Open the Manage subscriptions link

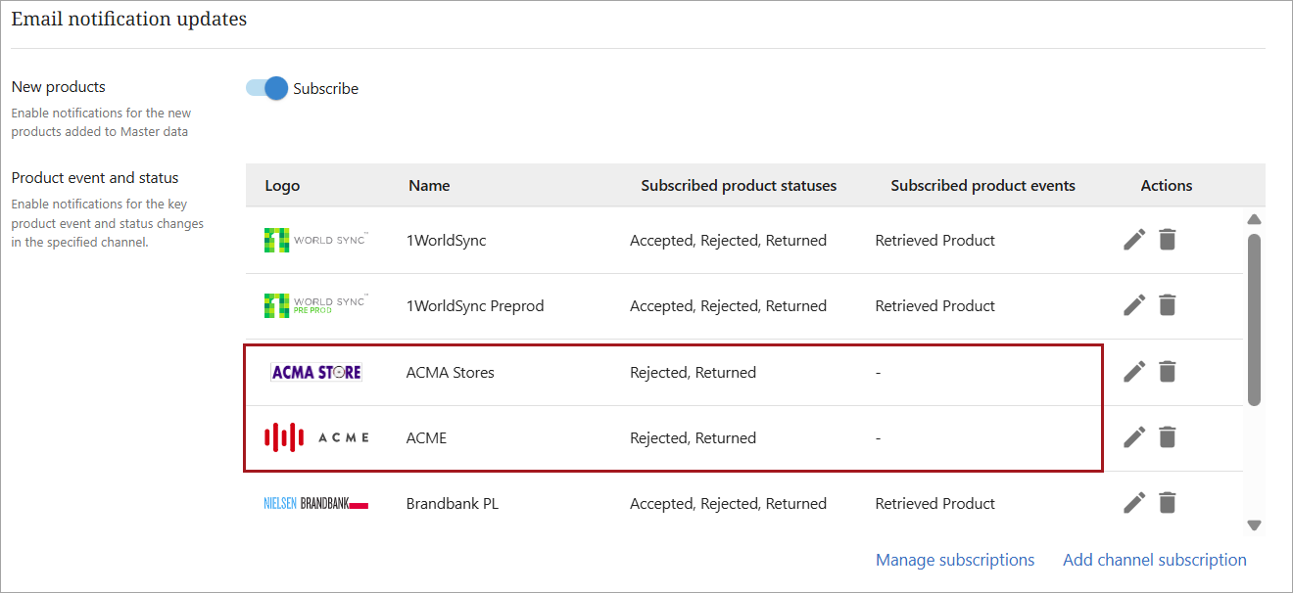(954, 560)
